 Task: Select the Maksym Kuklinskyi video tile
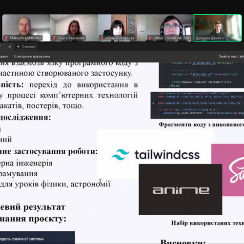click(x=26, y=28)
